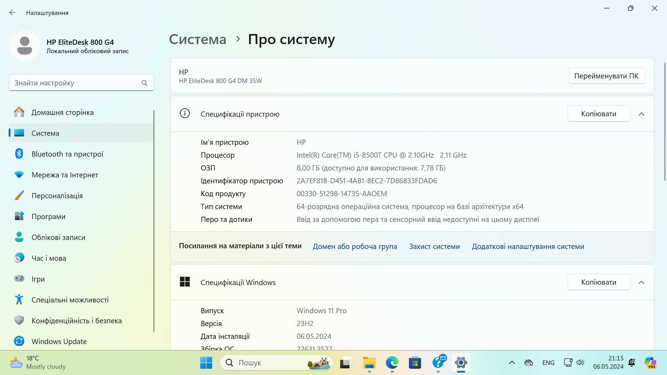Click the Ігри icon
Screen dimensions: 667x375
pos(19,278)
